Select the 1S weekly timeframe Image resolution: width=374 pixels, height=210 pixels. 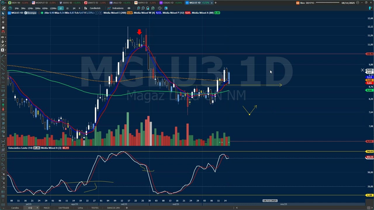pos(67,8)
